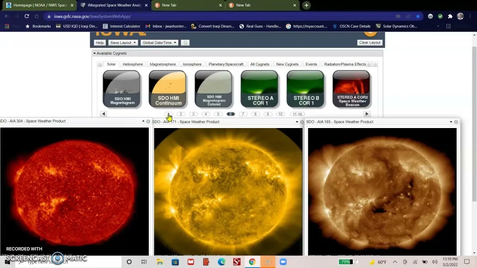Go to cygnet page 10
This screenshot has height=268, width=477.
coord(280,114)
